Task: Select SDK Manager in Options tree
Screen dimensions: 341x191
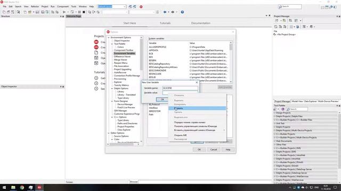Action: 120,111
